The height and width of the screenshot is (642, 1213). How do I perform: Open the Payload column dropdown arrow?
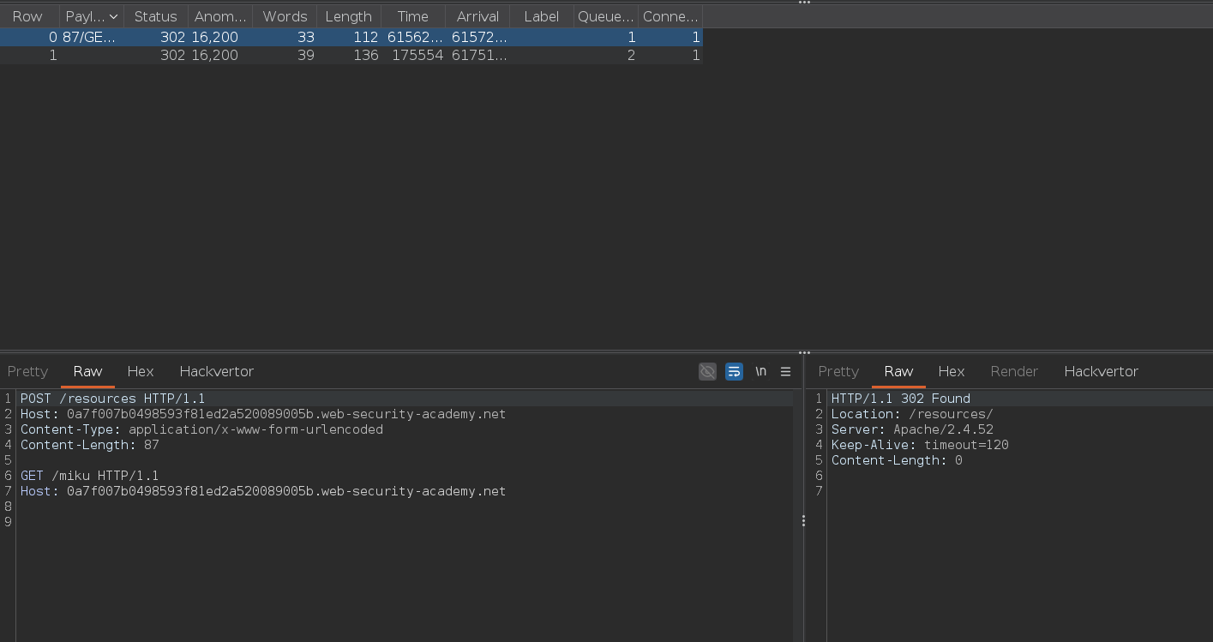(113, 16)
